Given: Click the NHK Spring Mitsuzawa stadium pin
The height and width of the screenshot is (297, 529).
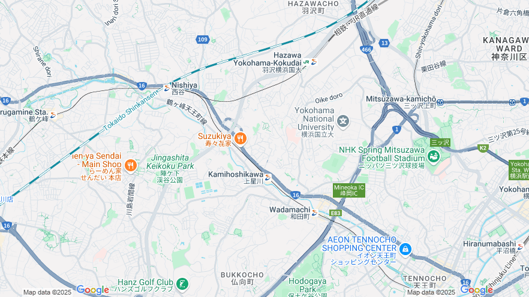Looking at the screenshot, I should coord(433,156).
